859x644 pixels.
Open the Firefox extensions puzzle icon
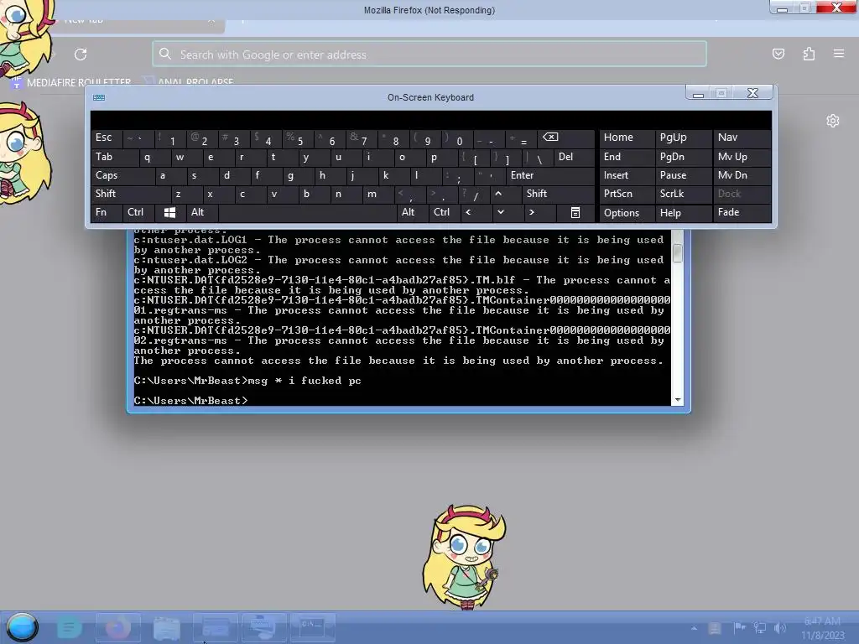[809, 54]
